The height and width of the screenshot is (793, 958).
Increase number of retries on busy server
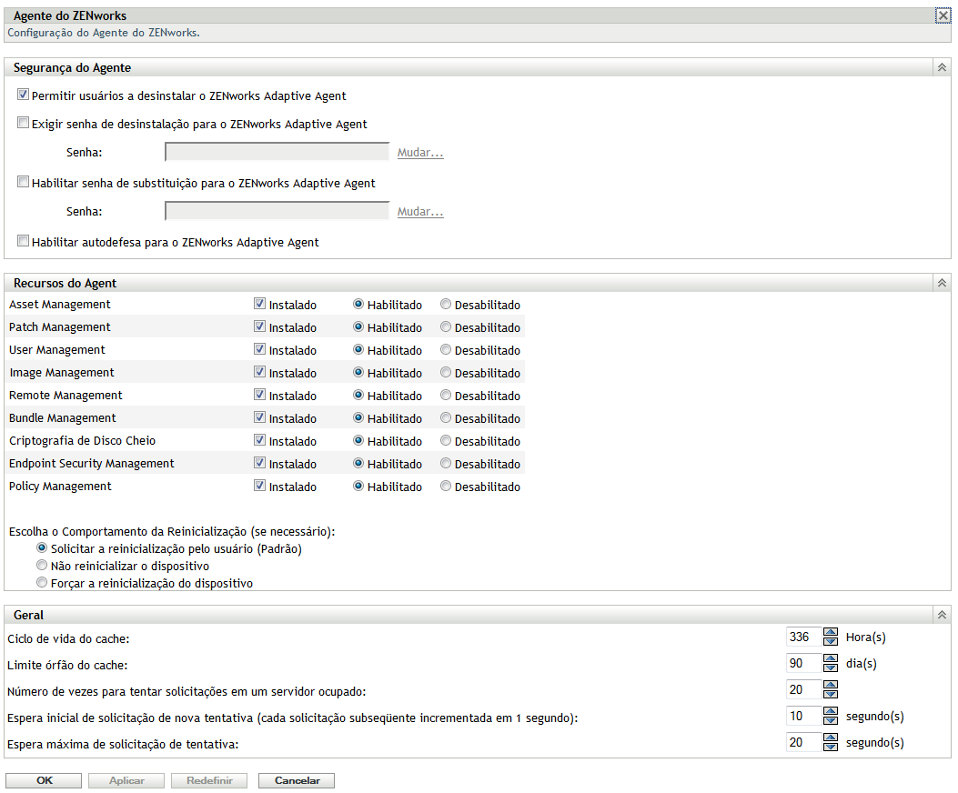[831, 685]
